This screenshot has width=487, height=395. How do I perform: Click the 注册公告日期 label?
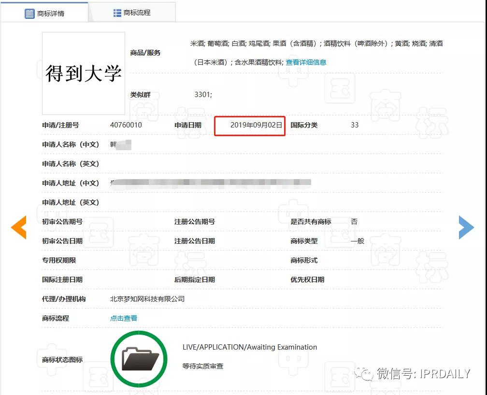[x=195, y=241]
